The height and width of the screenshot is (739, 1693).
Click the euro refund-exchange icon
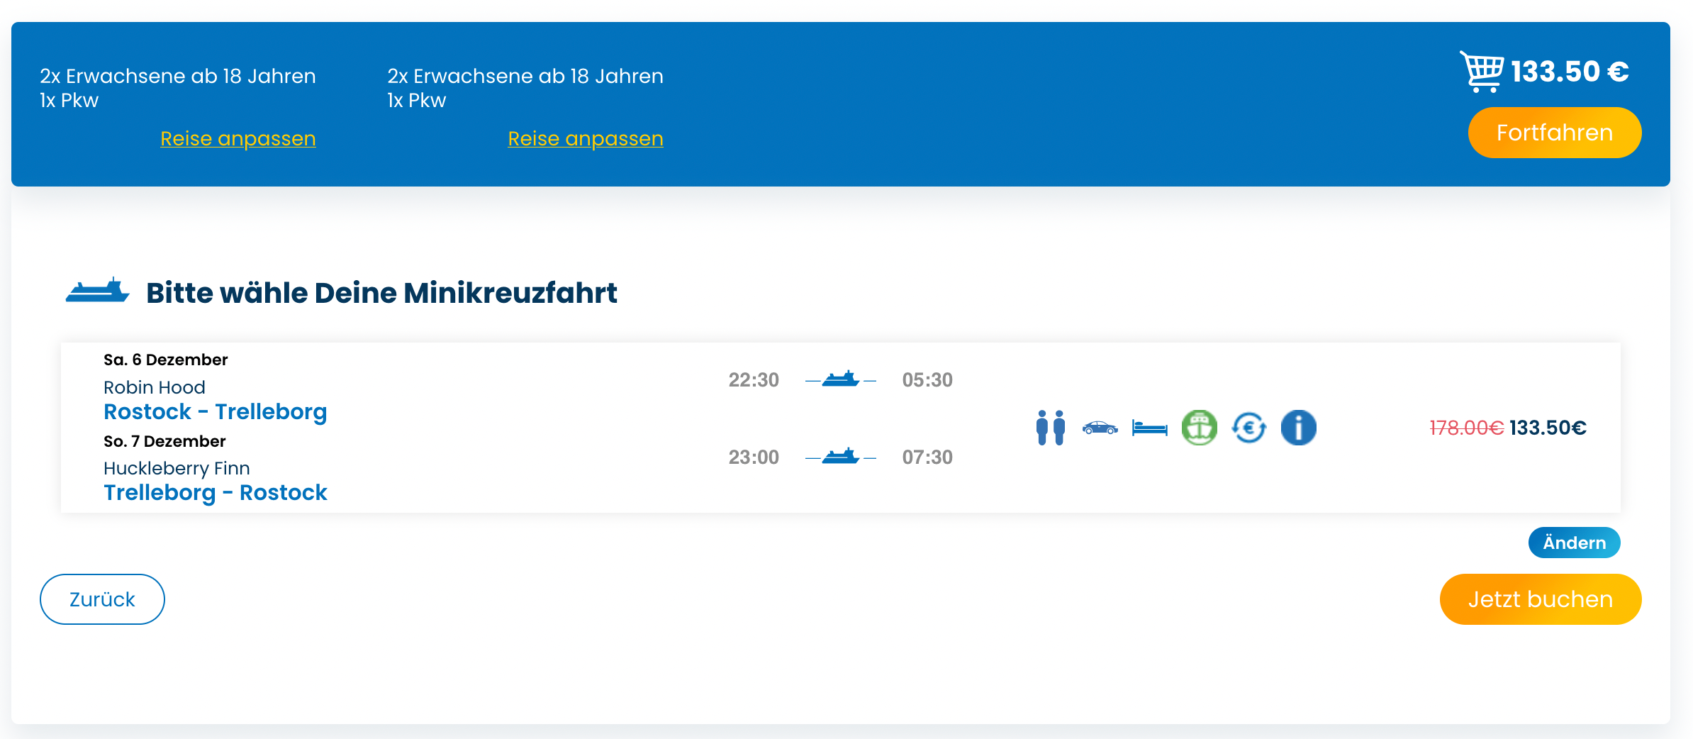point(1249,427)
